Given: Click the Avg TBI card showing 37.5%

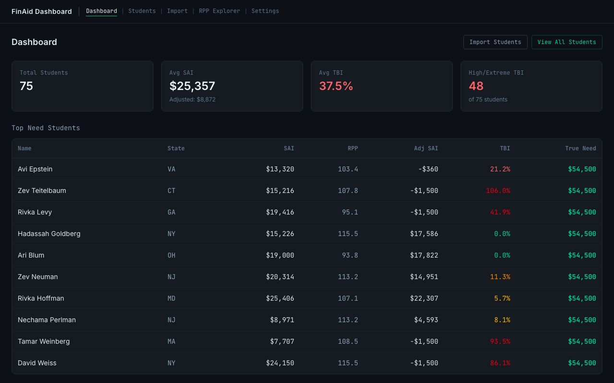Looking at the screenshot, I should tap(381, 86).
